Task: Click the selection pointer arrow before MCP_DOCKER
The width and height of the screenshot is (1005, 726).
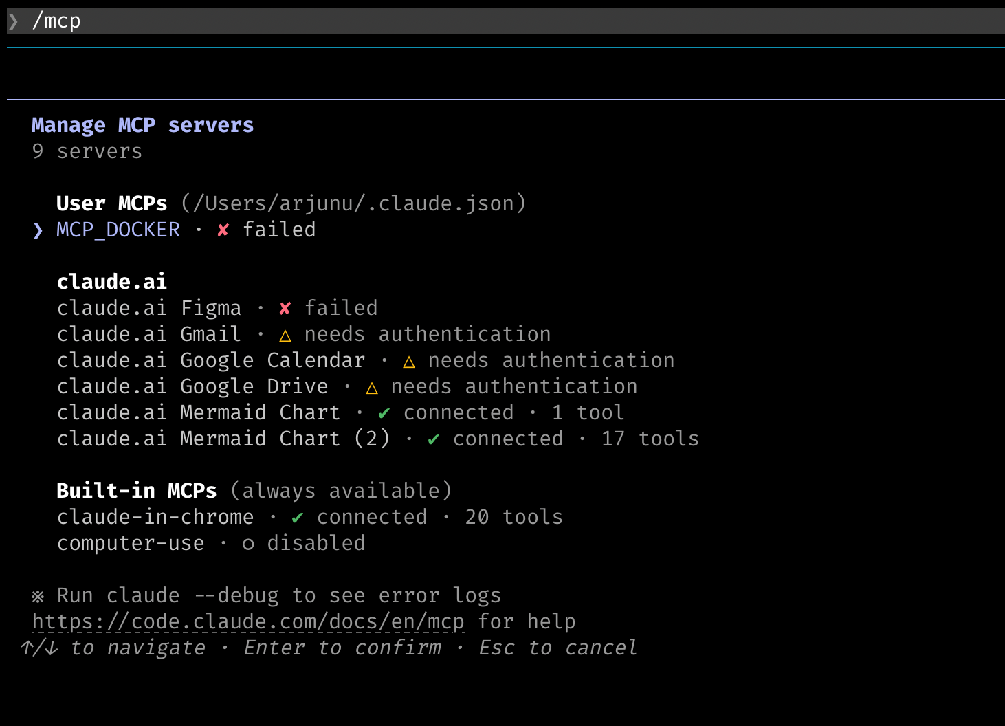Action: [x=38, y=230]
